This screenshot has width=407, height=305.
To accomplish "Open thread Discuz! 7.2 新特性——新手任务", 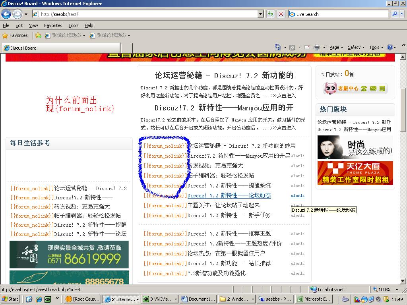I will pos(229,215).
